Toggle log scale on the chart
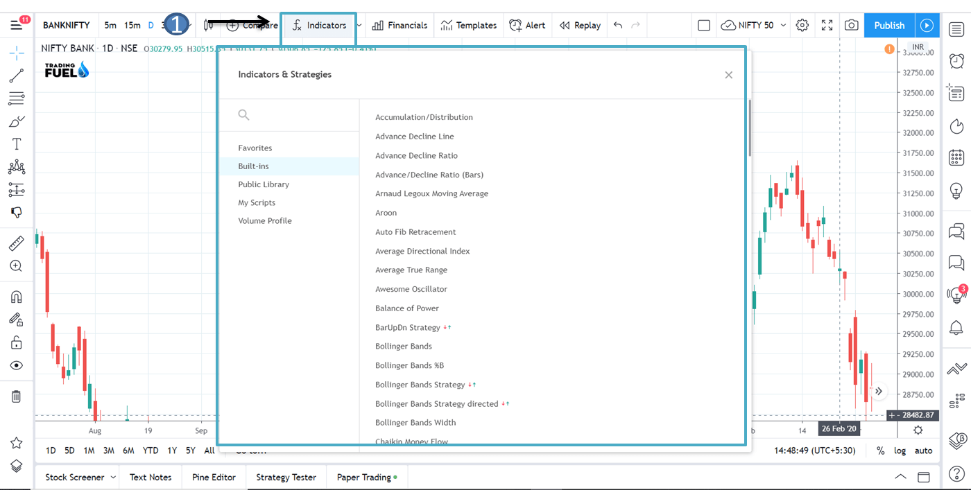Screen dimensions: 971x490 (900, 450)
